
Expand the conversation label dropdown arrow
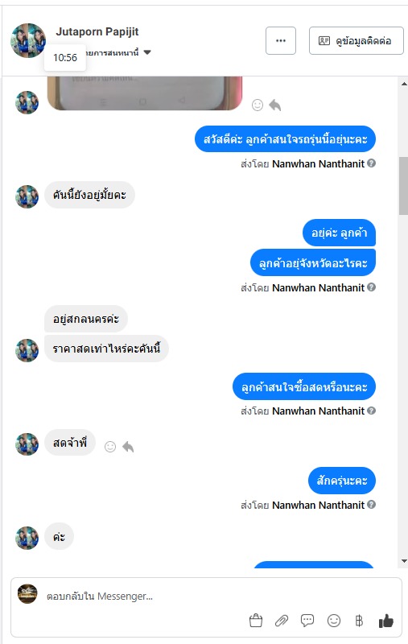pos(147,52)
